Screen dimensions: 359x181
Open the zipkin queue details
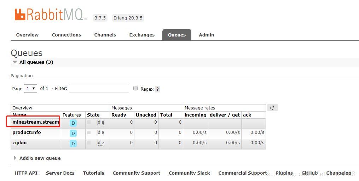point(19,143)
